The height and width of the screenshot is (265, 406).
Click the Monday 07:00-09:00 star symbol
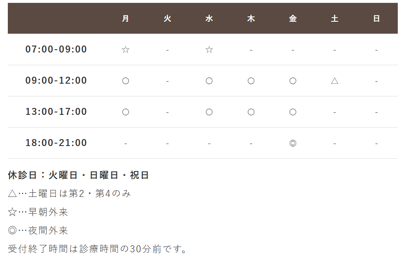125,50
